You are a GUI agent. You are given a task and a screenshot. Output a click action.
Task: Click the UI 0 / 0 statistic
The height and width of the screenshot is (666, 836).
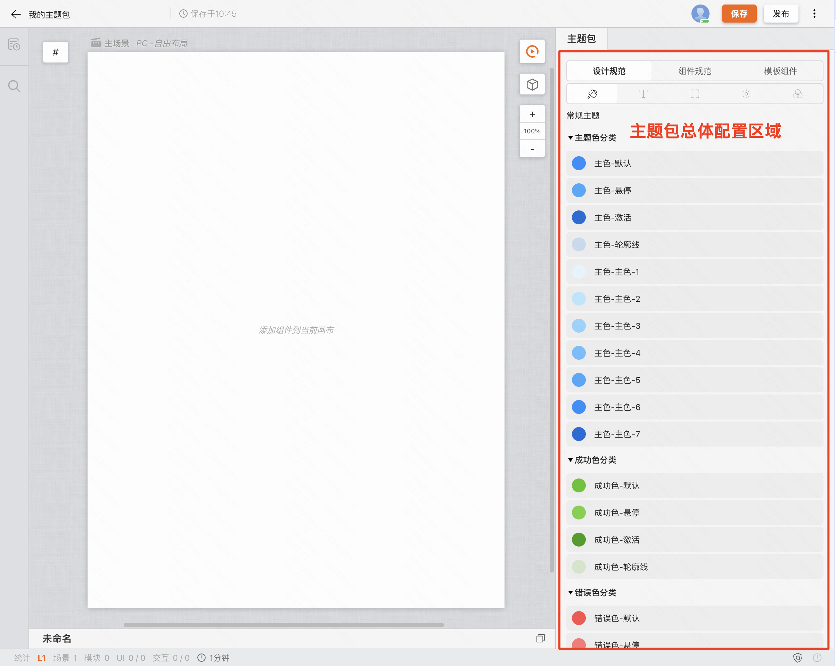[x=131, y=657]
